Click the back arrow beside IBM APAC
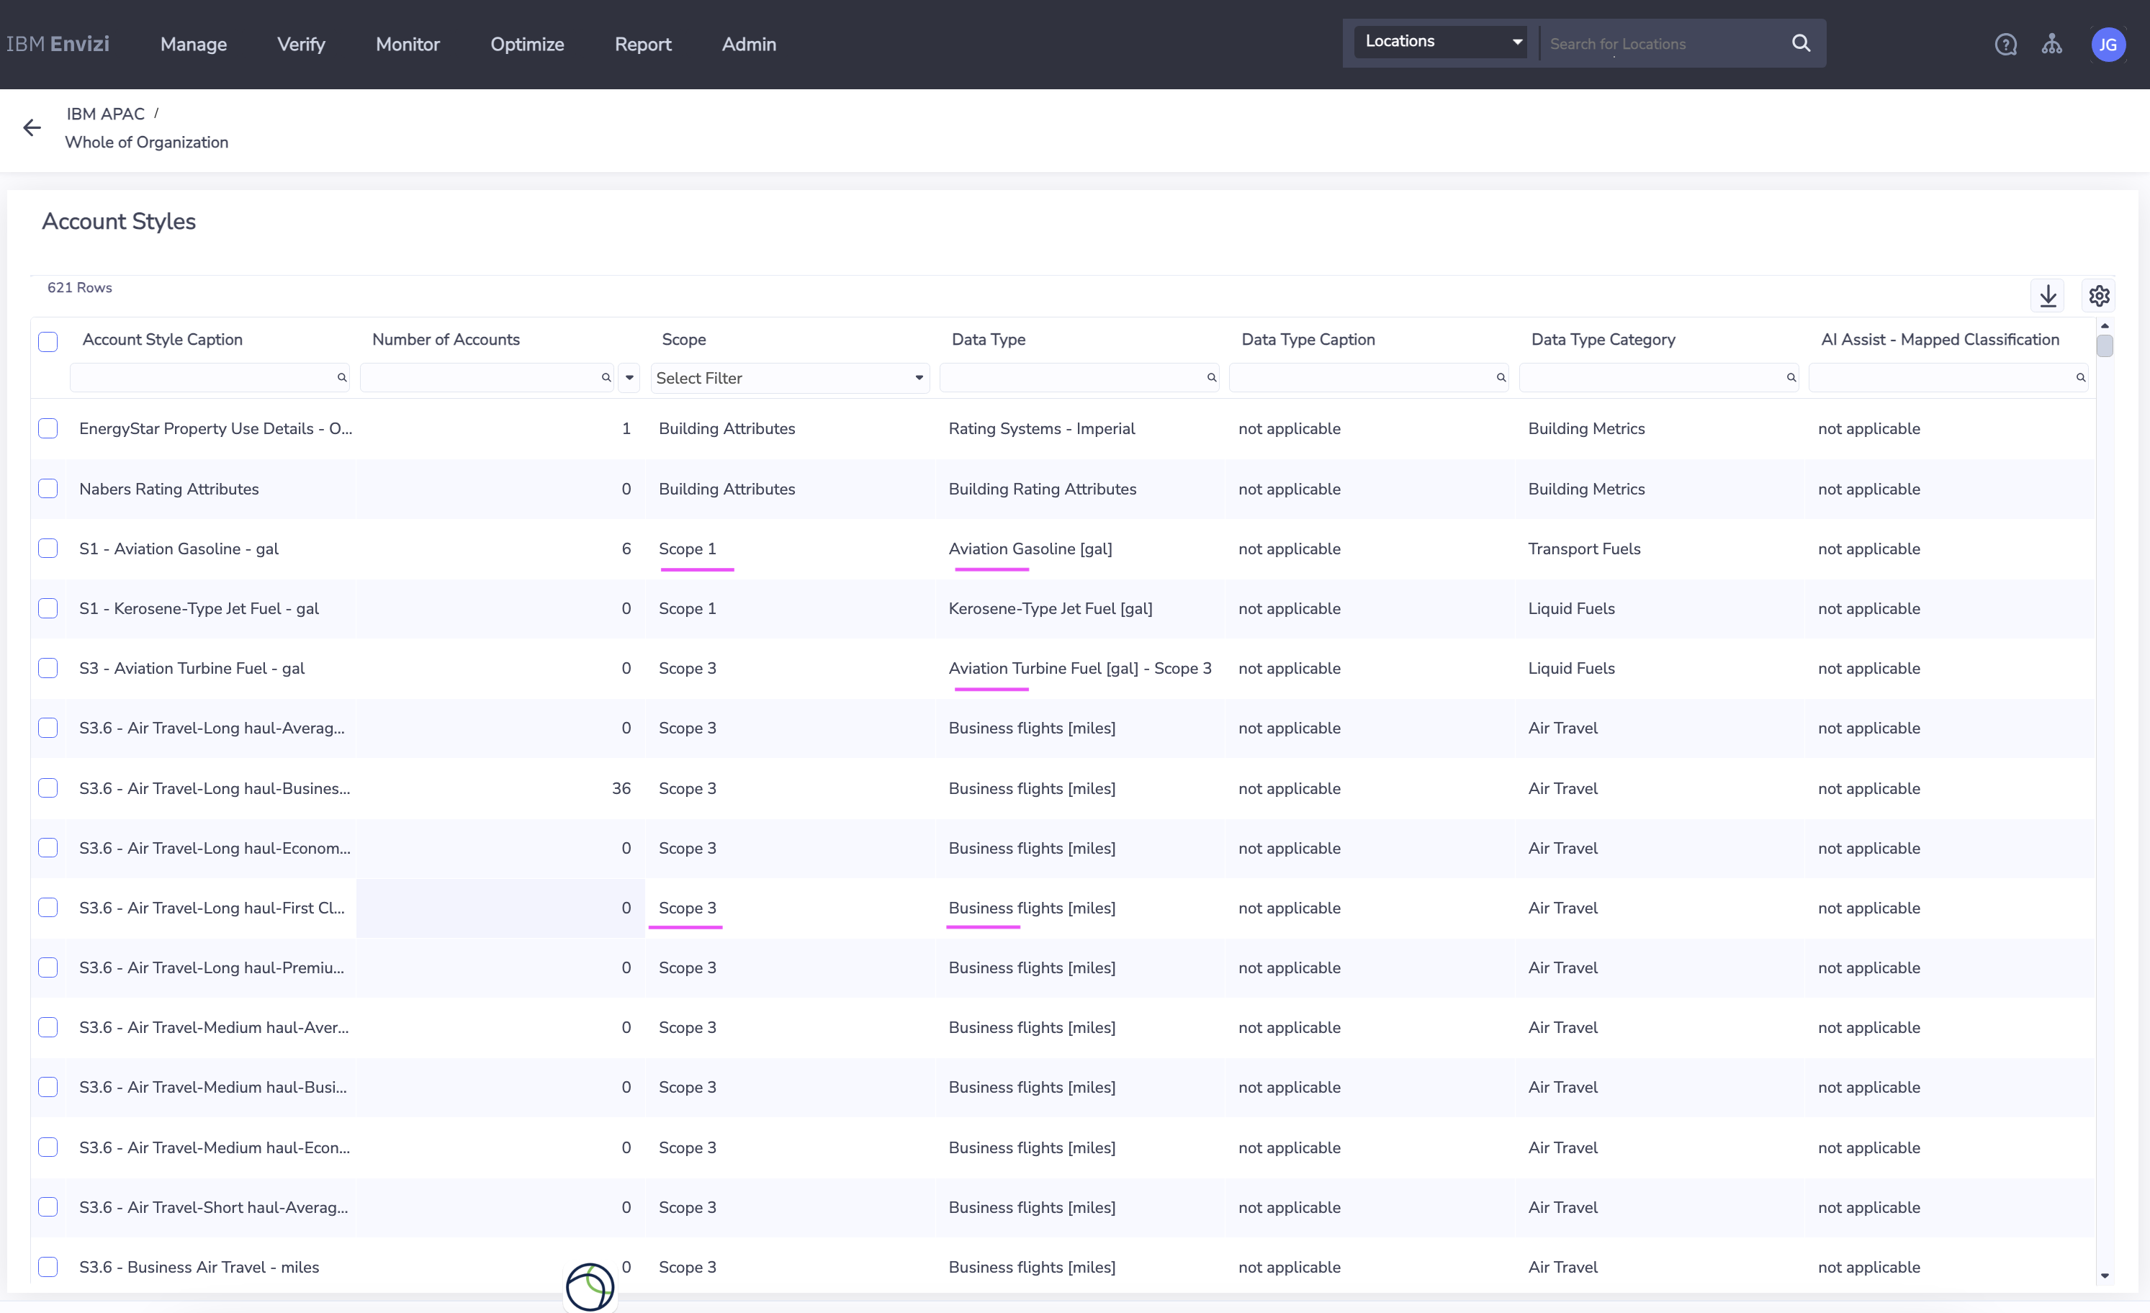Screen dimensions: 2150x1313 click(x=32, y=128)
